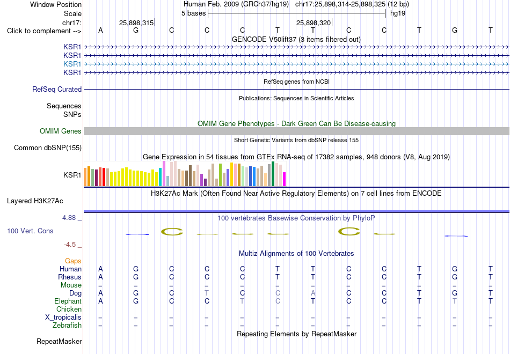Click the OMIM Gene Phenotypes green title

click(296, 123)
